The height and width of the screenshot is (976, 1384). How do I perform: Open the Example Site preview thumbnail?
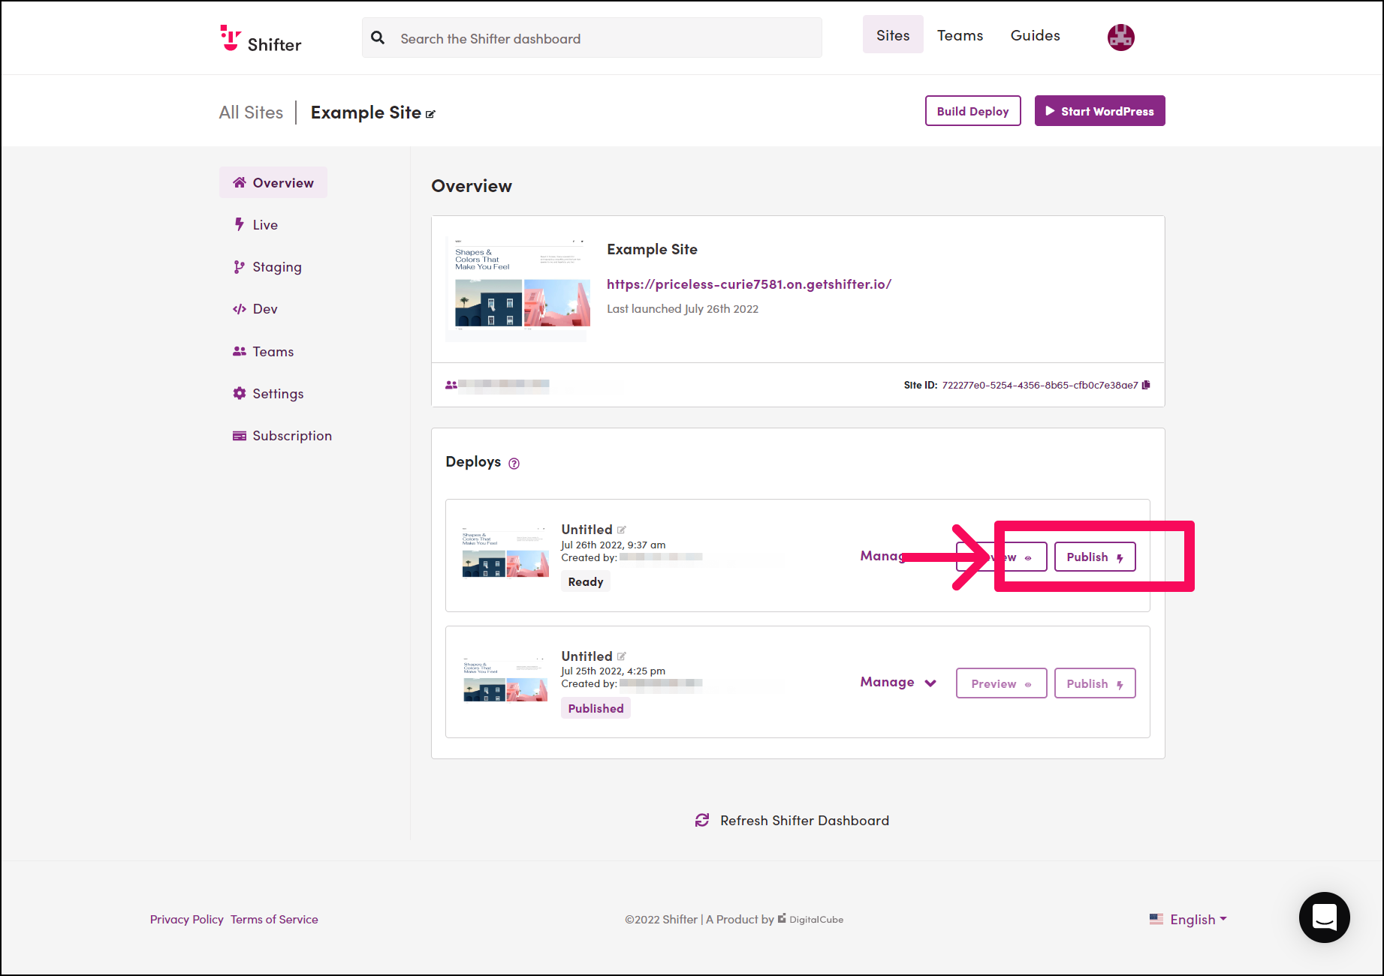pyautogui.click(x=518, y=290)
